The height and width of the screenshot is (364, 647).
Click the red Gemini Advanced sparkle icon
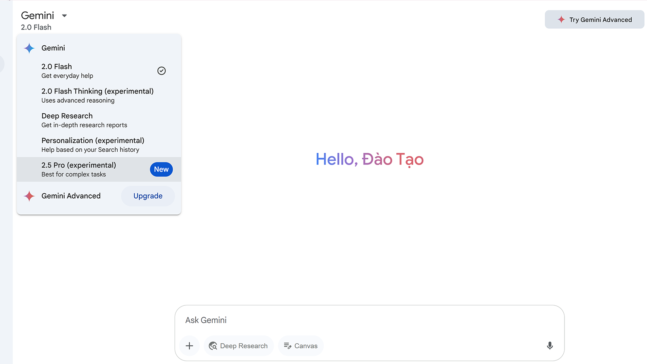tap(29, 196)
